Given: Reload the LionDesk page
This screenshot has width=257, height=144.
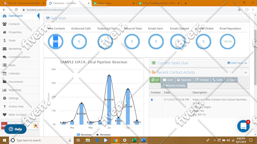Looking at the screenshot, I should (x=16, y=10).
